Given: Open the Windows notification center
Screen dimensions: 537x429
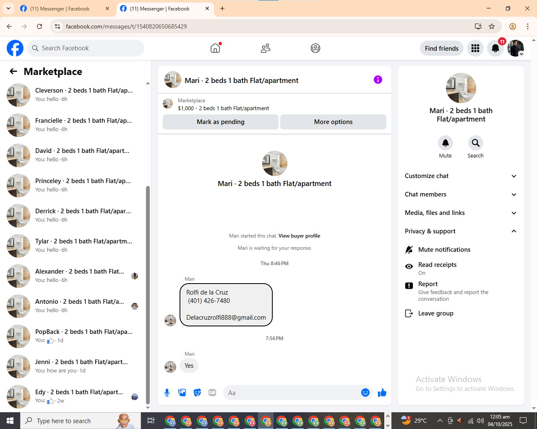Looking at the screenshot, I should click(x=523, y=421).
